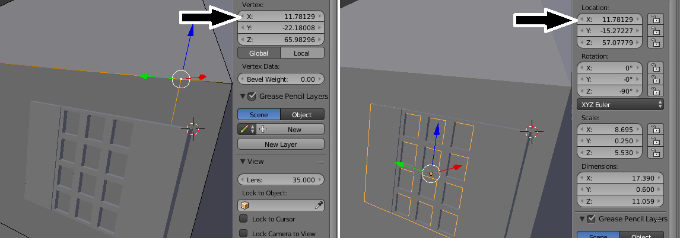Viewport: 680px width, 238px height.
Task: Click the Dimensions Y 0.600 field
Action: [620, 189]
